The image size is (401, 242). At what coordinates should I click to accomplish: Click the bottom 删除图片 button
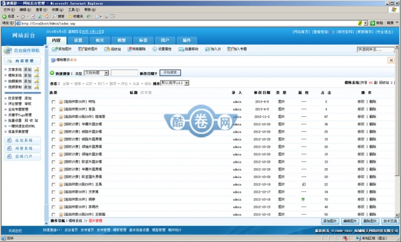tap(370, 221)
